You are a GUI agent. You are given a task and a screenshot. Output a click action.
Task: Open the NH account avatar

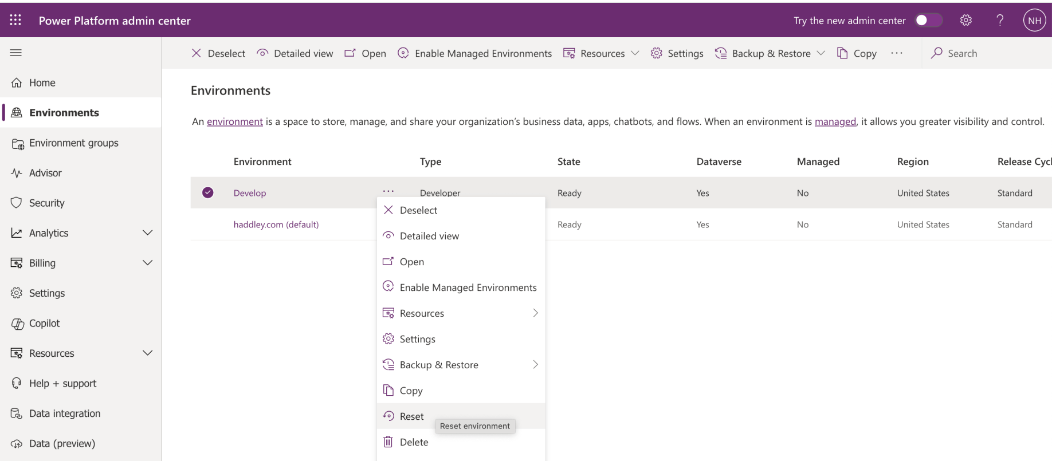point(1034,21)
